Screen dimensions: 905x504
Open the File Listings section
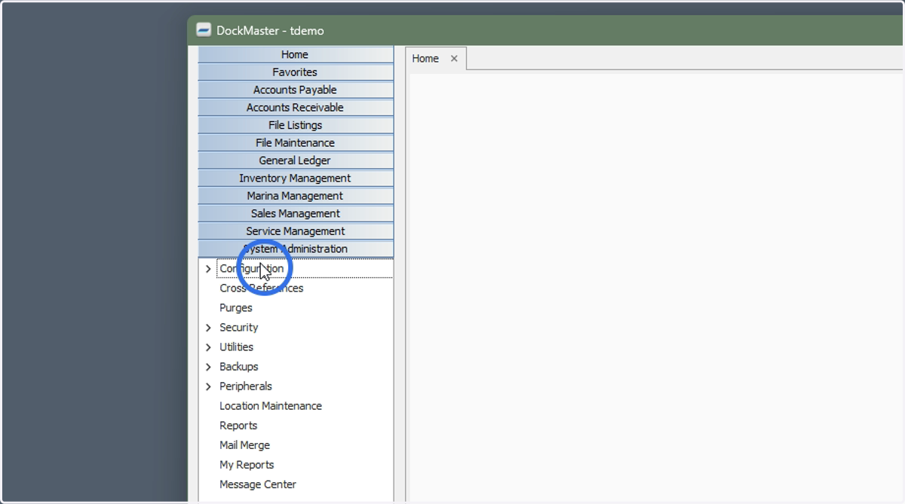click(x=296, y=125)
